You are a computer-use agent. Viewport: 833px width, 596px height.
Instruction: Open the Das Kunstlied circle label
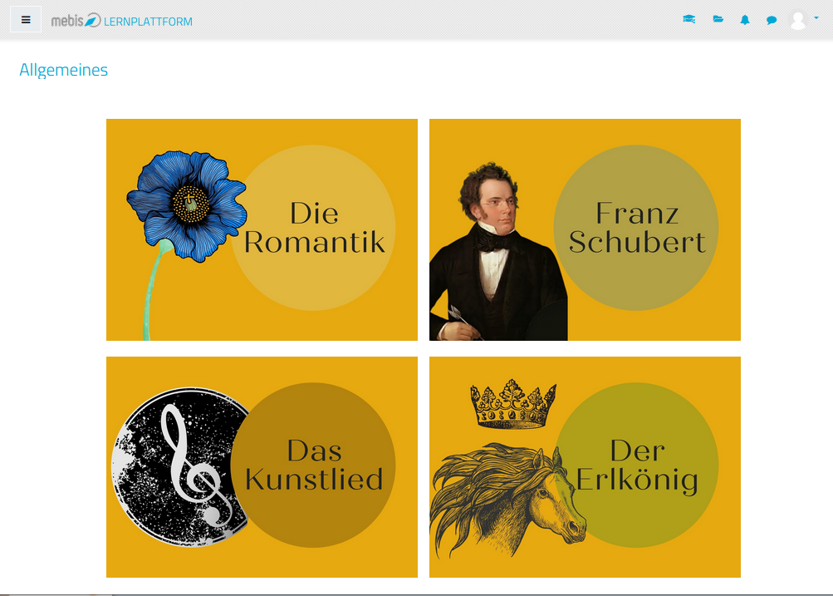pos(313,465)
